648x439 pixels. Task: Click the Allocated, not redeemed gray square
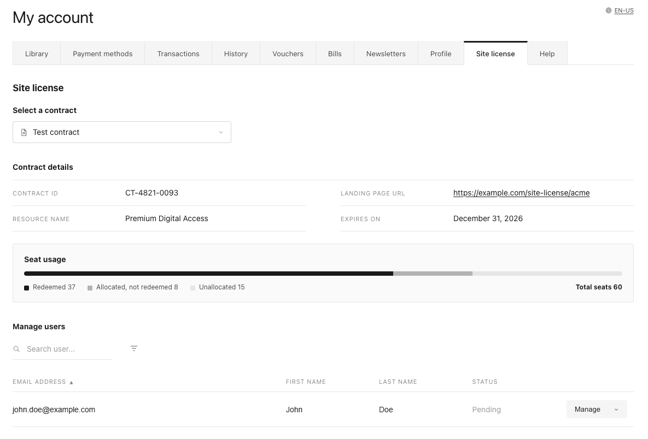(90, 288)
